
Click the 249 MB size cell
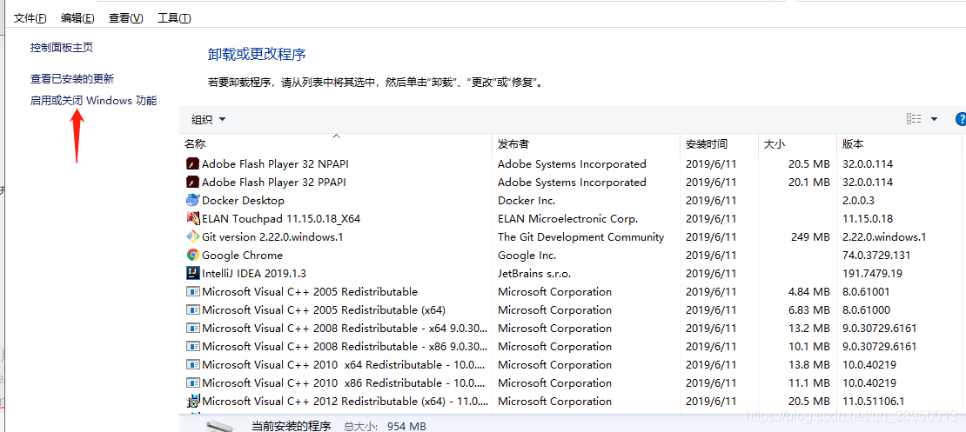point(809,237)
